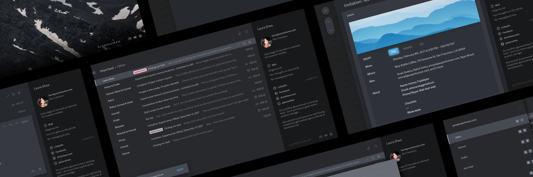Screen dimensions: 533x177
Task: Click the chevron arrow above the ryan@superhuman.com account
Action: 519,107
